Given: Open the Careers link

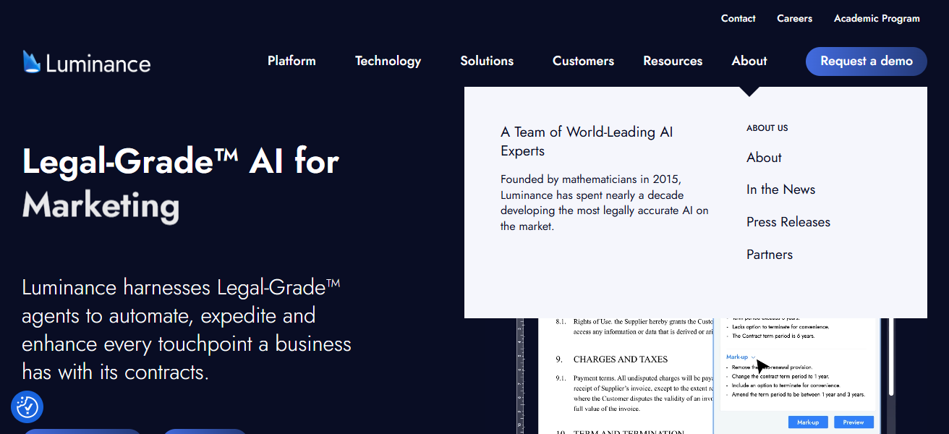Looking at the screenshot, I should [x=794, y=19].
